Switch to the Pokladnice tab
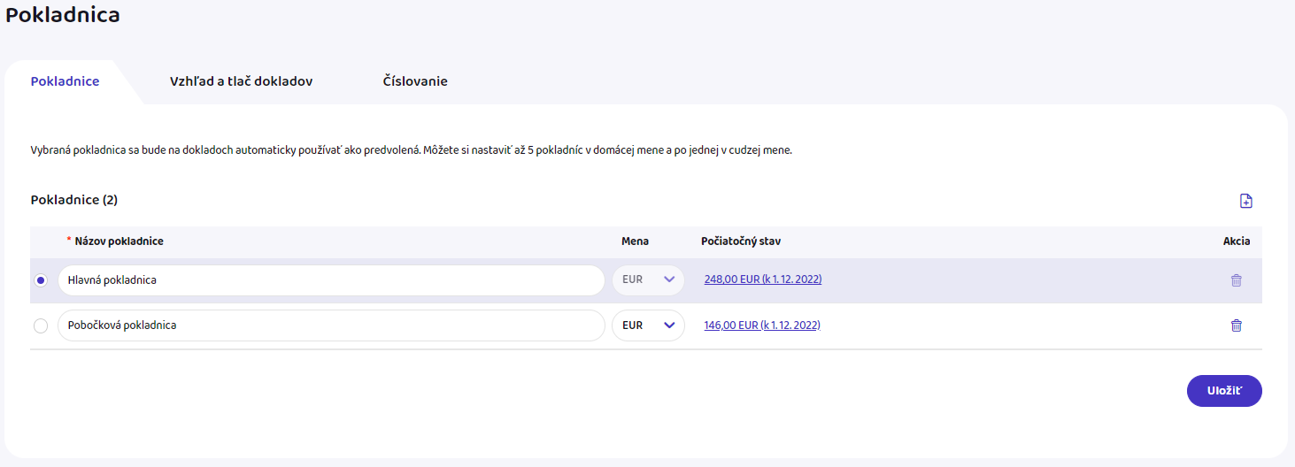The width and height of the screenshot is (1295, 467). pyautogui.click(x=65, y=81)
